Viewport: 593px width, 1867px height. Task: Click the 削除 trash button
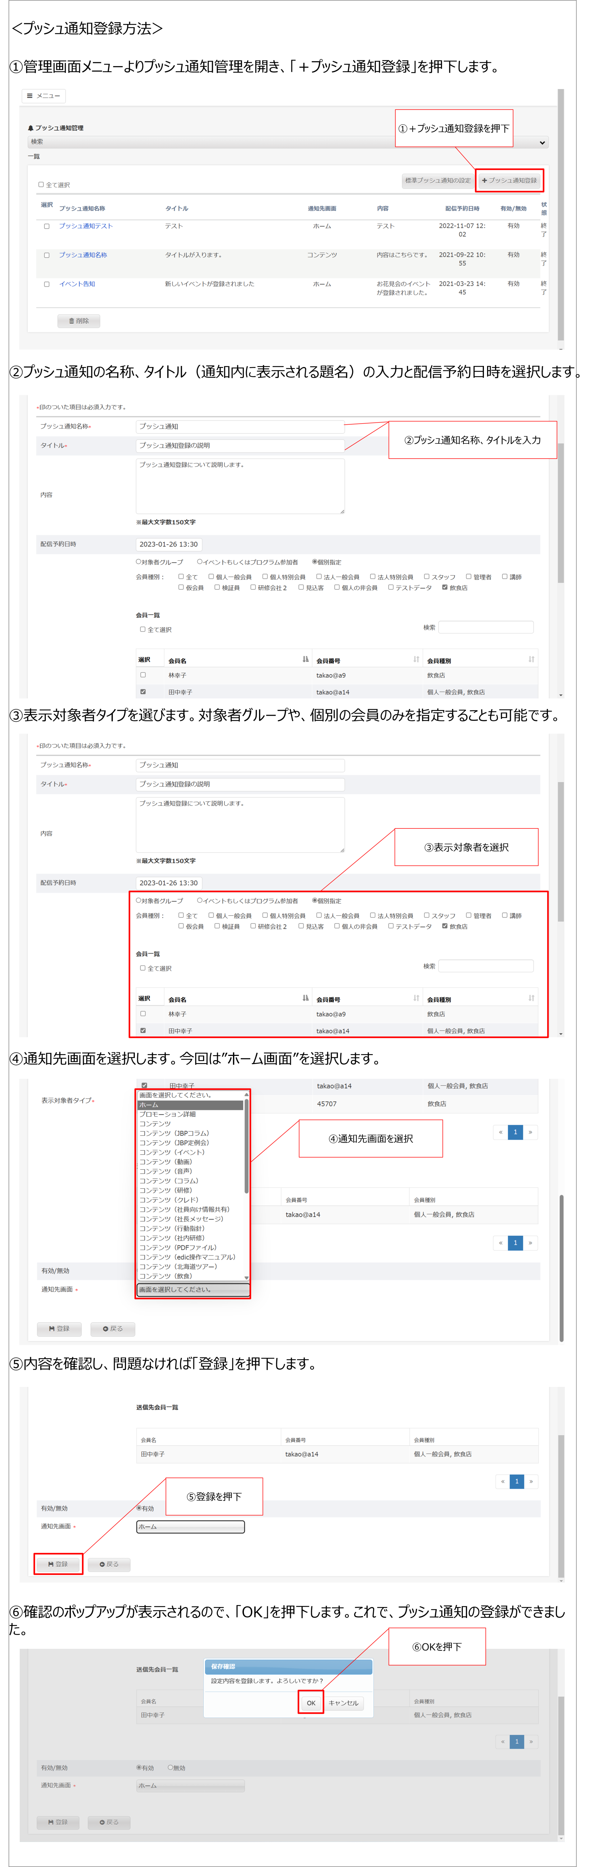78,320
